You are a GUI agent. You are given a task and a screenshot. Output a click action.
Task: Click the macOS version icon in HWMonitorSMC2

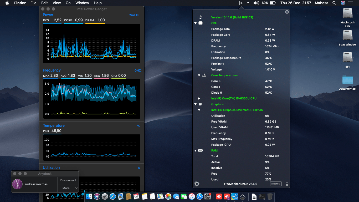[x=201, y=17]
